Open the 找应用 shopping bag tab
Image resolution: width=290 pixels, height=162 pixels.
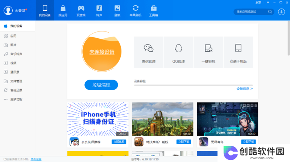[63, 10]
